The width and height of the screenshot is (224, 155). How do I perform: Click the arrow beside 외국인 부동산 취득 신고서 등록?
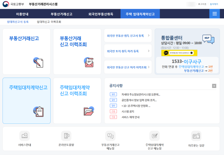(149, 35)
